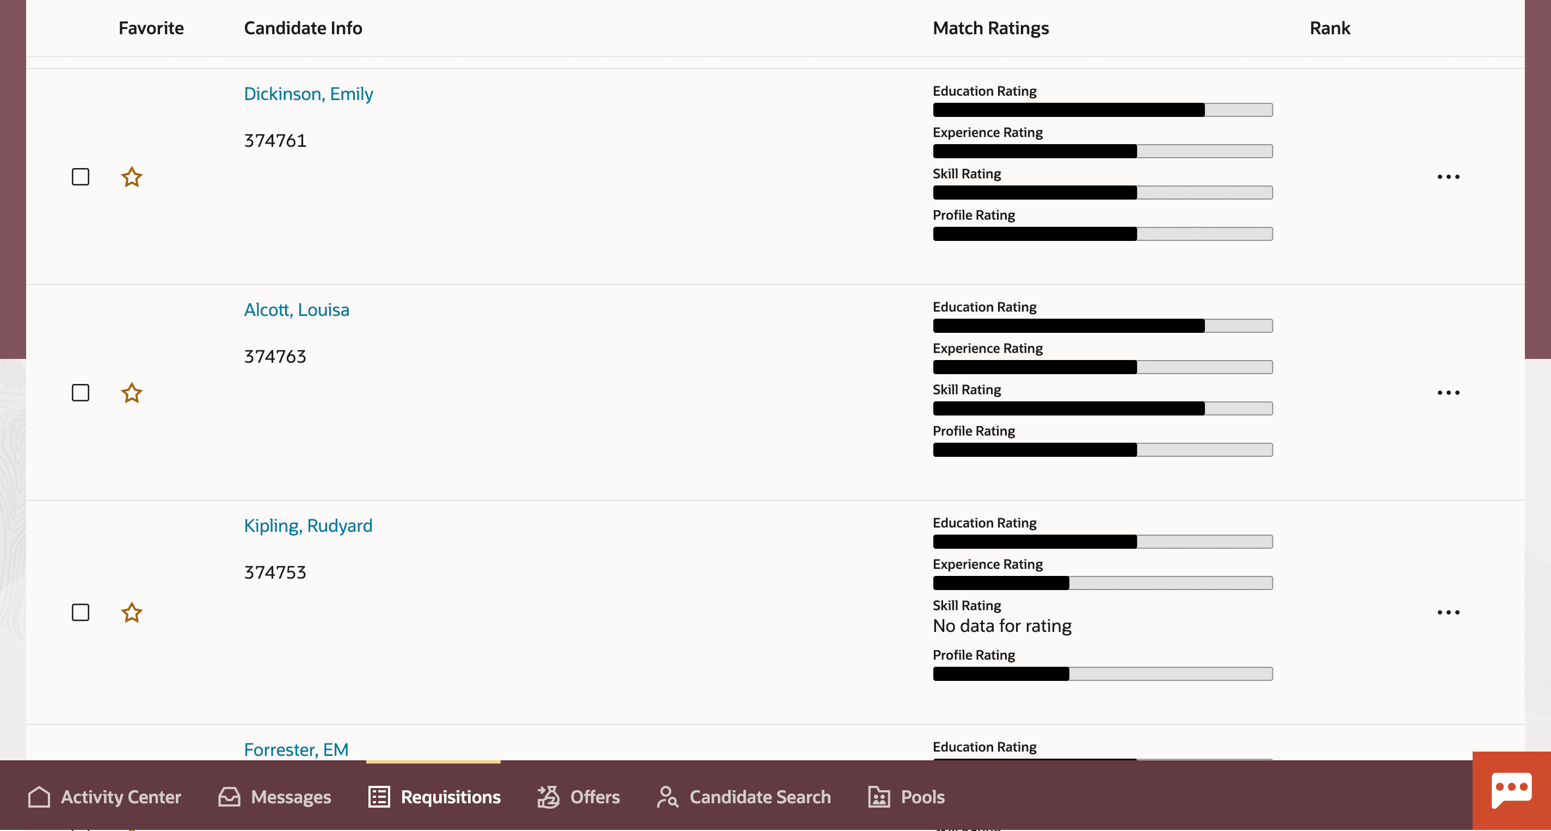The image size is (1551, 831).
Task: Mark Rudyard Kipling as favorite
Action: (131, 612)
